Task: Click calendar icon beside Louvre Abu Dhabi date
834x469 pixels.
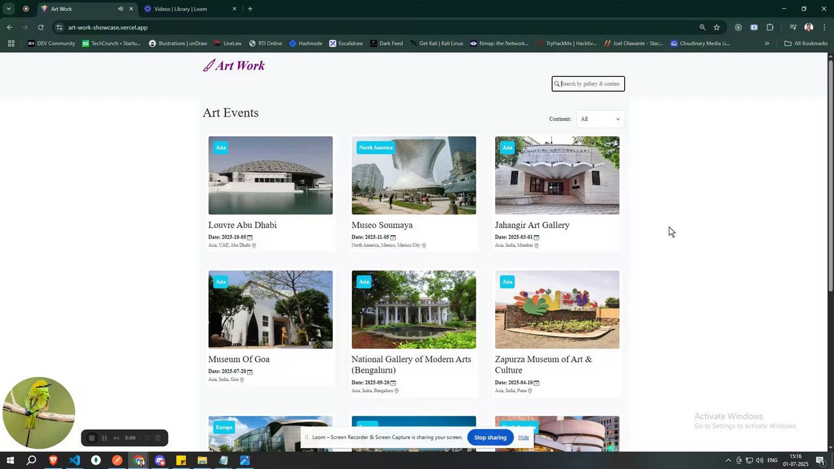Action: click(x=250, y=238)
